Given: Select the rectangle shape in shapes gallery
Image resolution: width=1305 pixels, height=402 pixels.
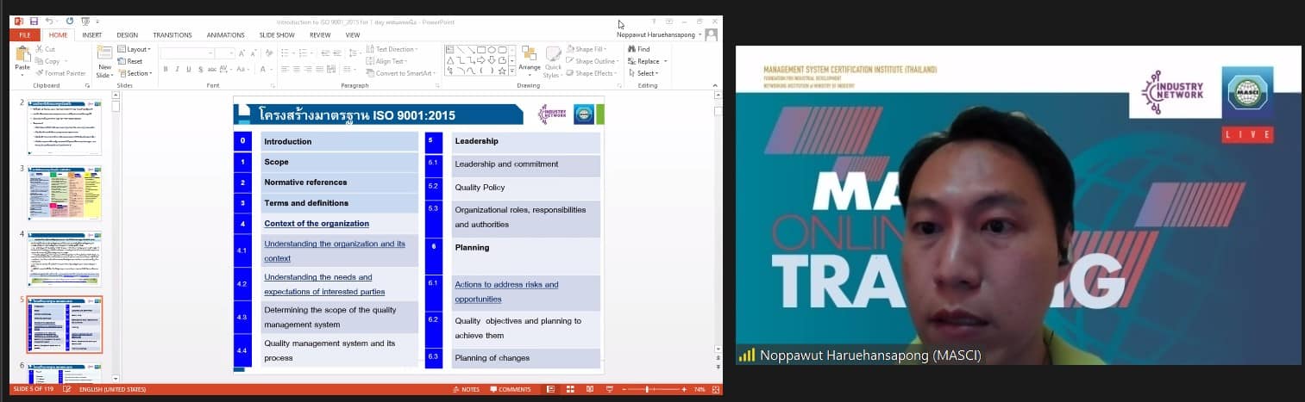Looking at the screenshot, I should 480,50.
